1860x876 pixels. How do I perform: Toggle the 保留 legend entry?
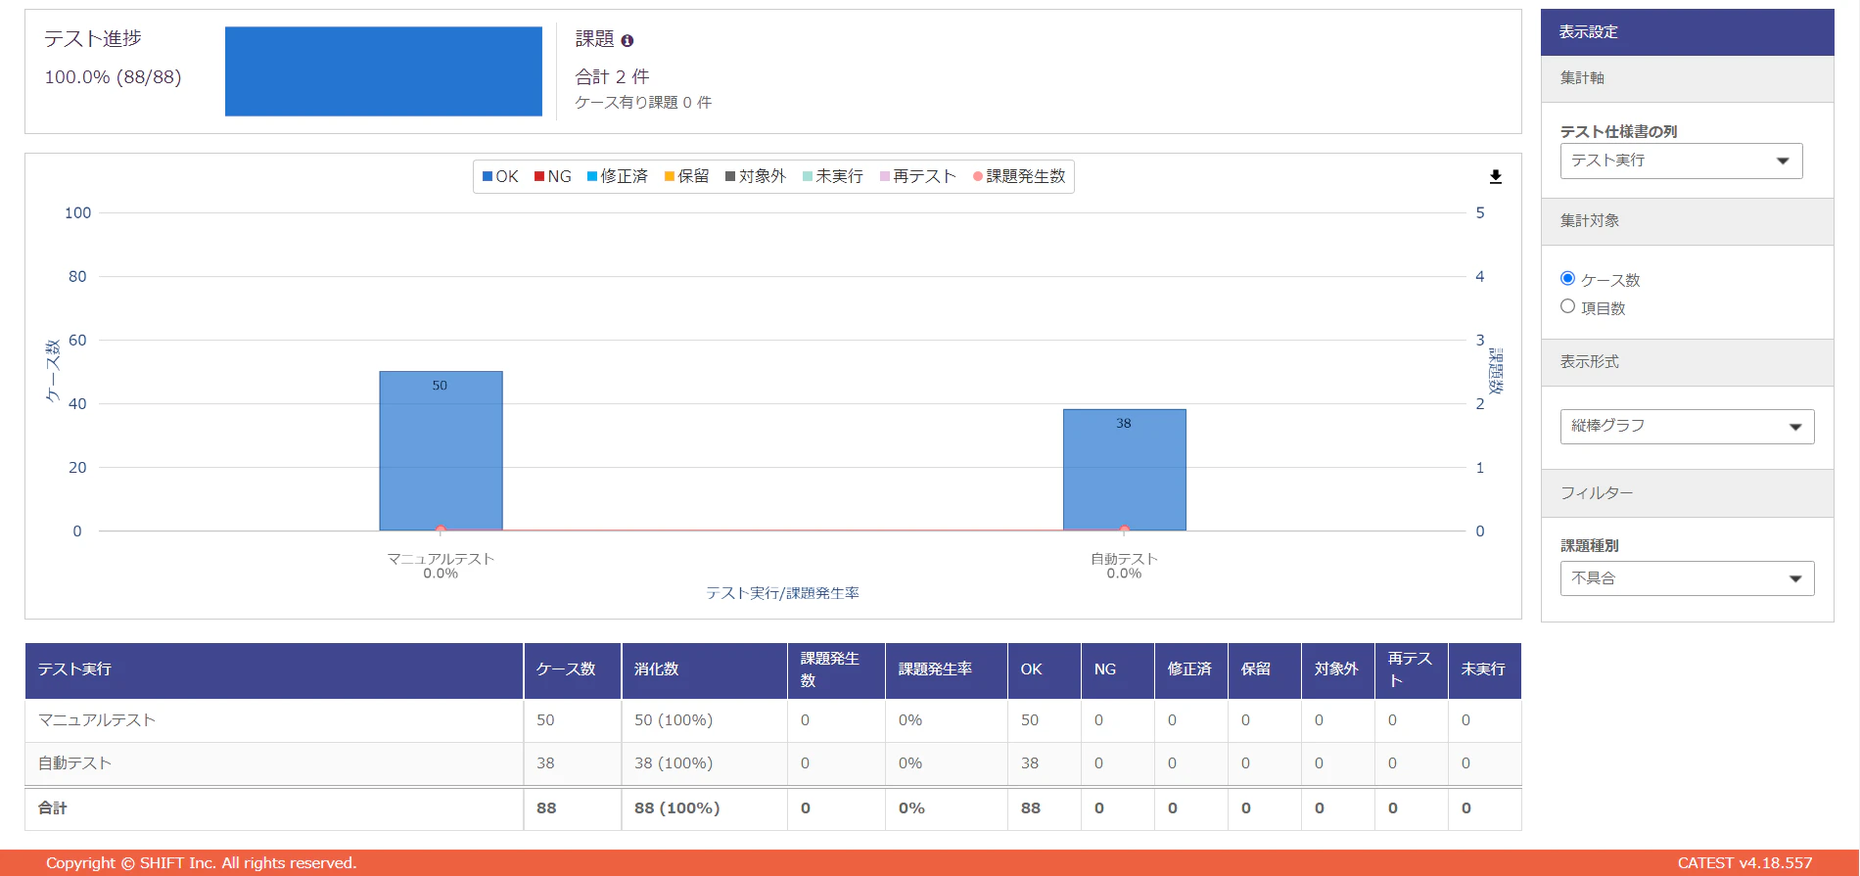pyautogui.click(x=686, y=176)
